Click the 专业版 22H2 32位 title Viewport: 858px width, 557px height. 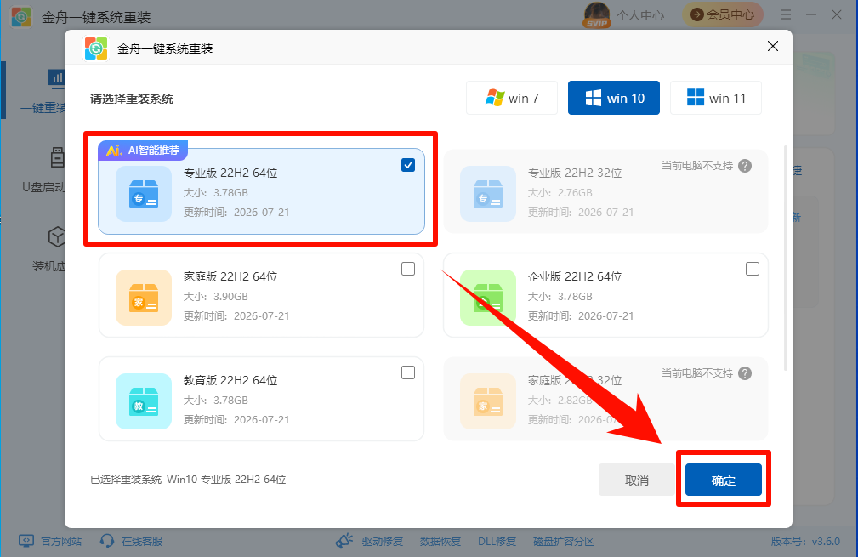575,173
